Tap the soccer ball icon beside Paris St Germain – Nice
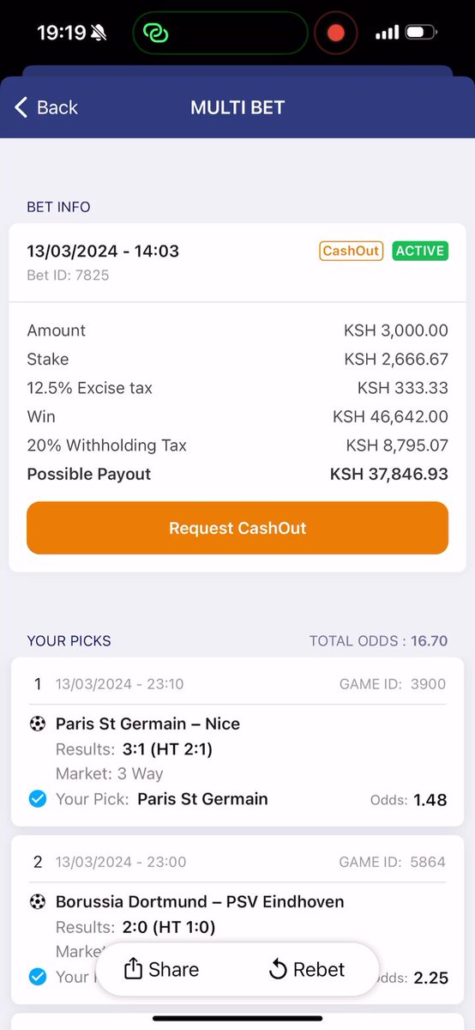The image size is (475, 1030). [x=37, y=724]
